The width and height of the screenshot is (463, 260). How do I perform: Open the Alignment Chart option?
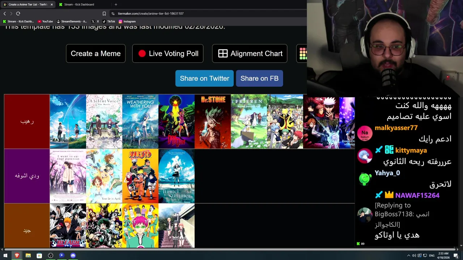(x=250, y=53)
